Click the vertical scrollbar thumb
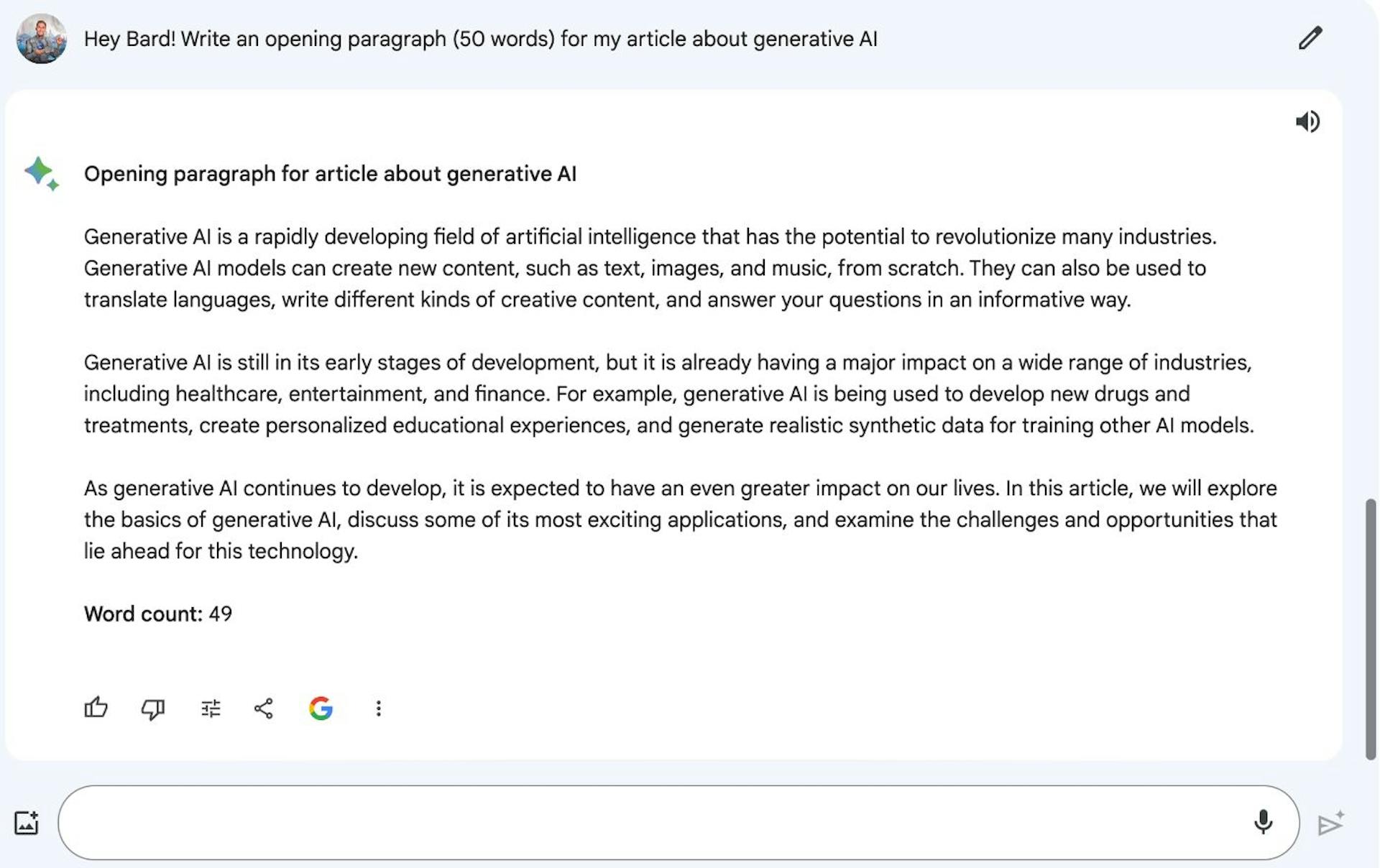Screen dimensions: 1380x868 coord(1371,629)
